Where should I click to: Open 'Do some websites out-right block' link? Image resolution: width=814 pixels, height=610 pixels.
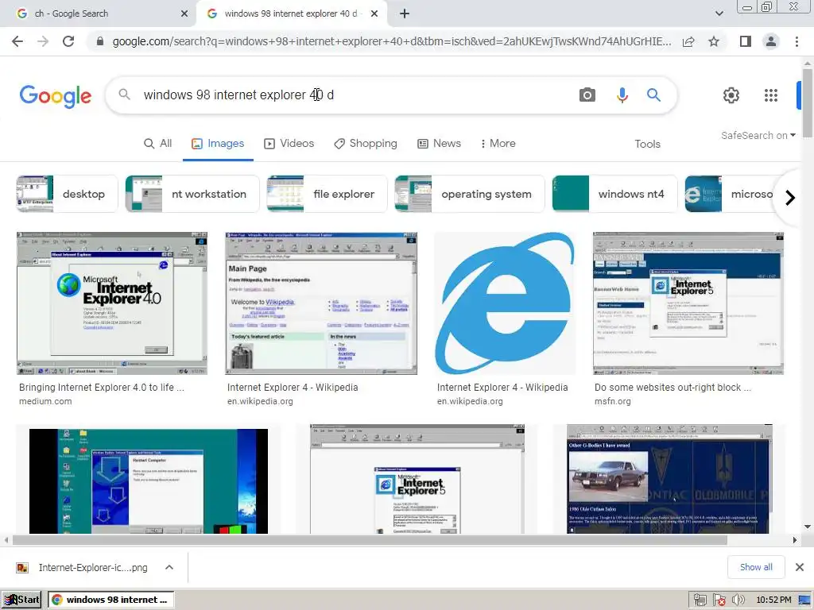tap(673, 388)
